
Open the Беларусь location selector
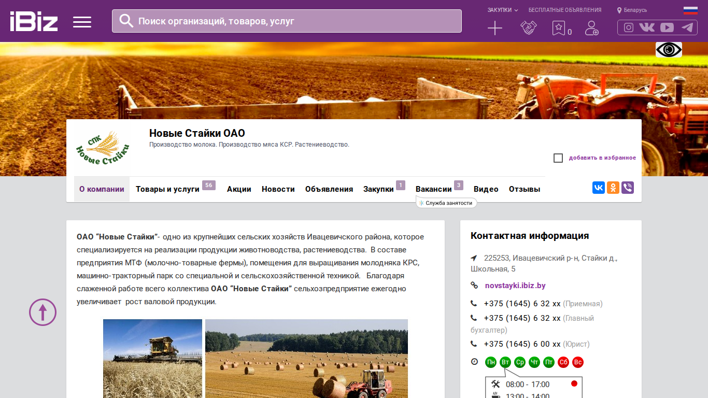point(632,10)
